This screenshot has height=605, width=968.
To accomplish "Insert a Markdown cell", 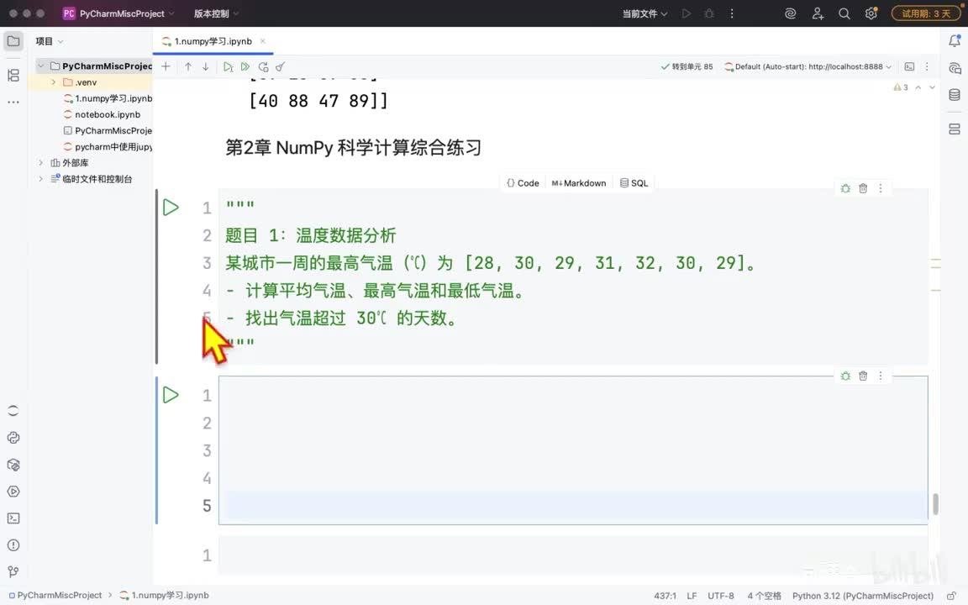I will 578,183.
